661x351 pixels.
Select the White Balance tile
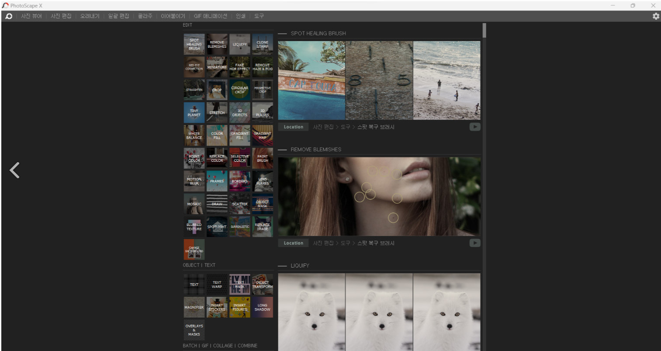pos(194,136)
